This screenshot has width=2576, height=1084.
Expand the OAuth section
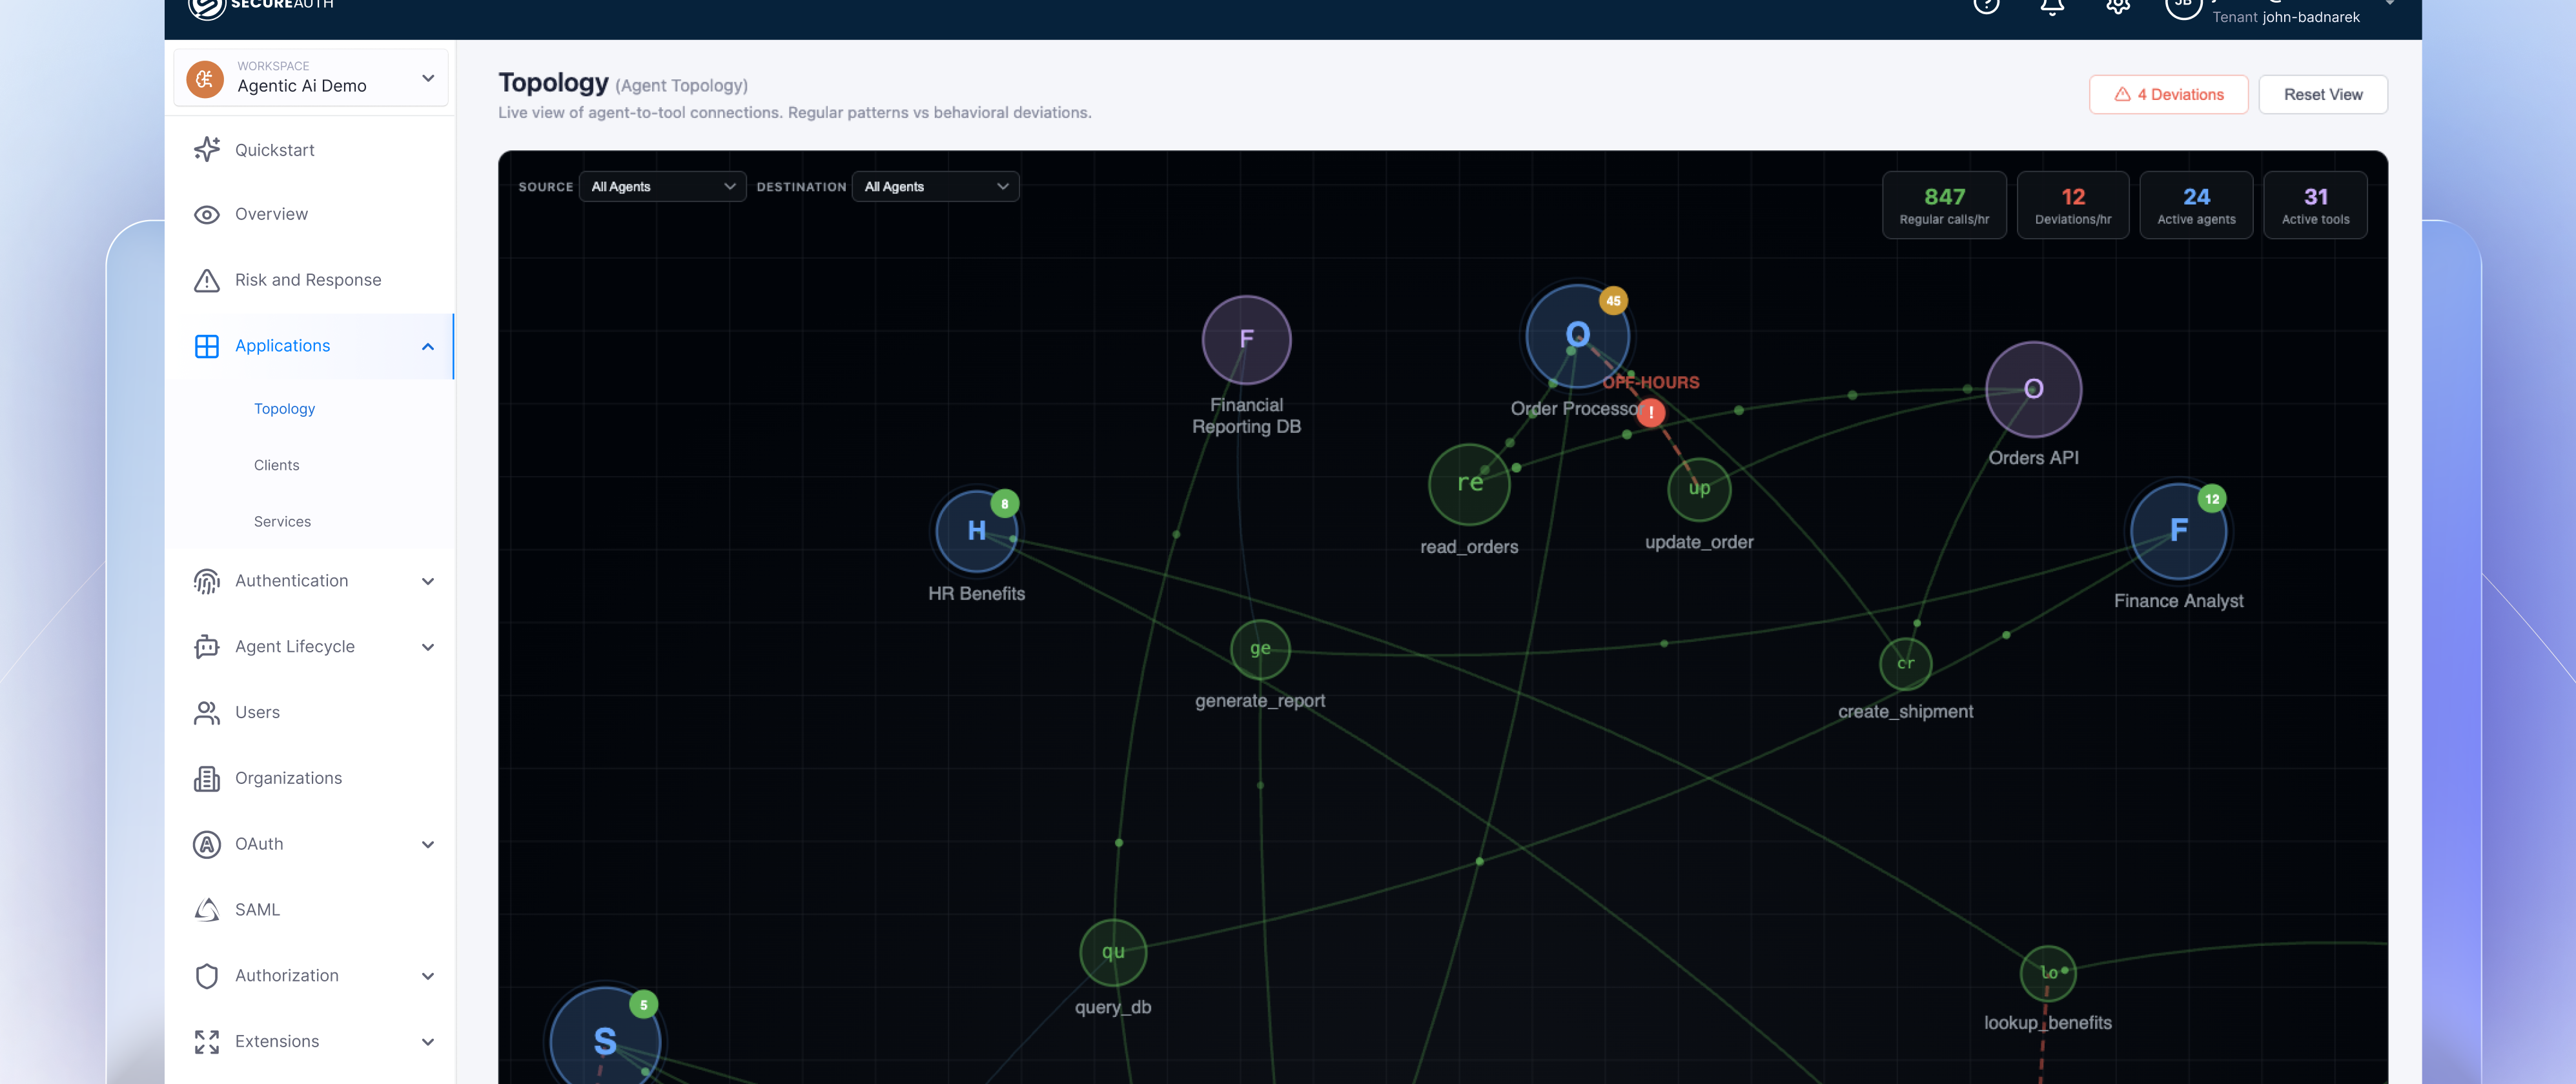[428, 844]
